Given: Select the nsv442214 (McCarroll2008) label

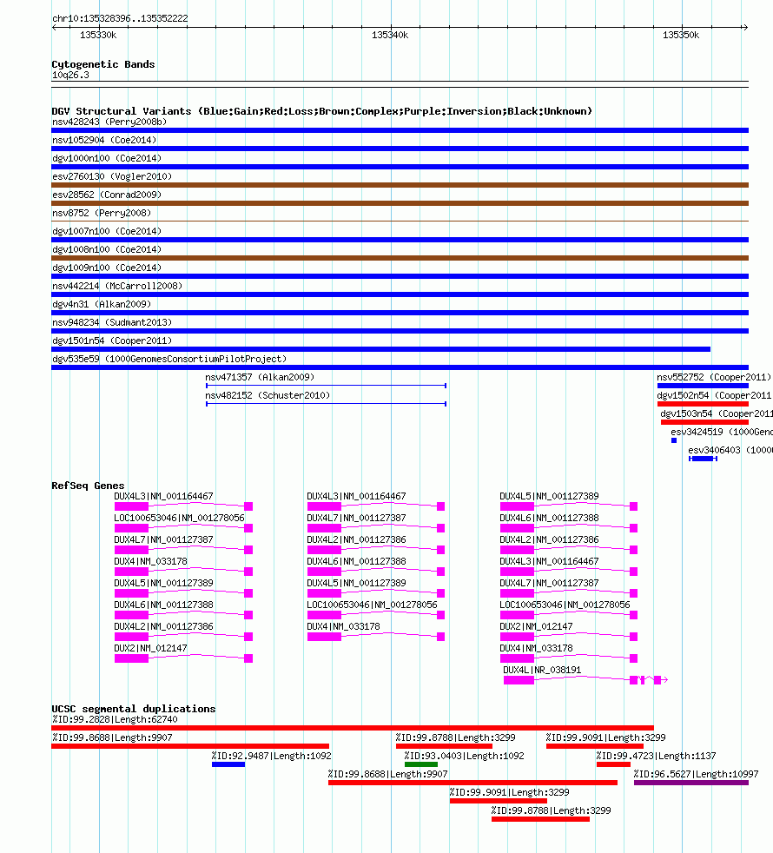Looking at the screenshot, I should point(117,286).
